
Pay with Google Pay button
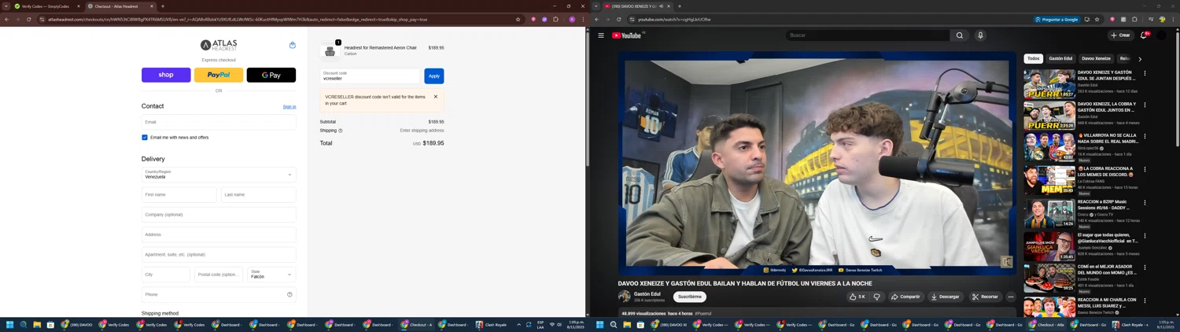pos(271,75)
